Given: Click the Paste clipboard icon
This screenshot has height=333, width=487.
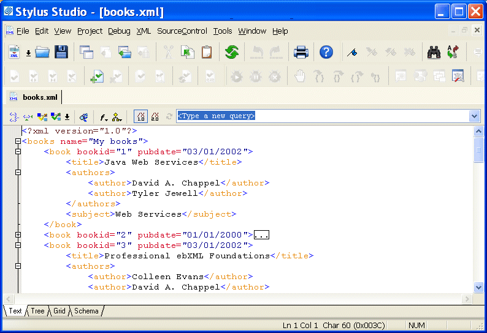Looking at the screenshot, I should point(207,53).
